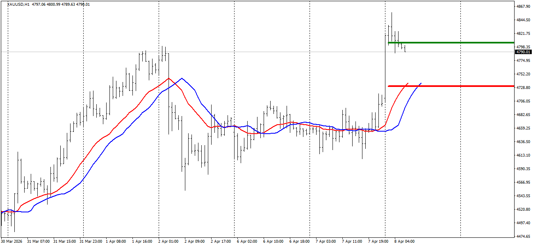Click the 7 Apr 11:00 time label

point(352,241)
